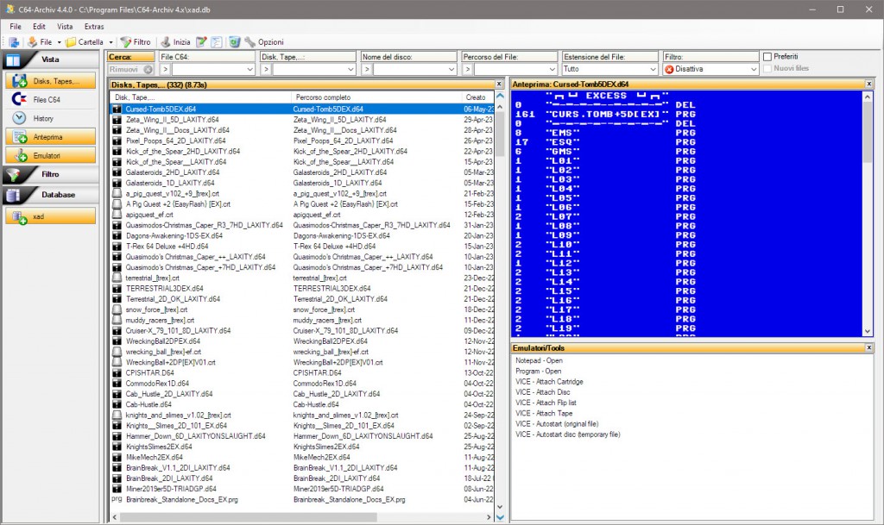The height and width of the screenshot is (525, 884).
Task: Open the Filtro dropdown showing Disattiva
Action: (711, 69)
